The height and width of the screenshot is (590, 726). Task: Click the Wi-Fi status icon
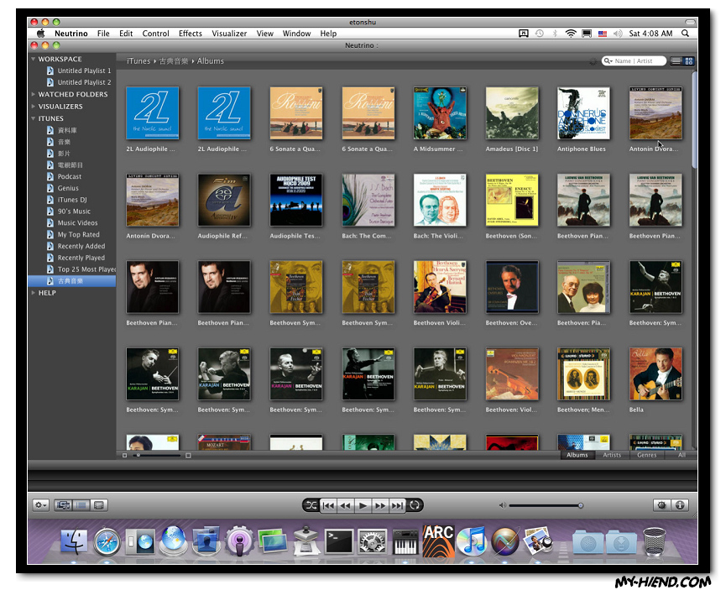571,34
